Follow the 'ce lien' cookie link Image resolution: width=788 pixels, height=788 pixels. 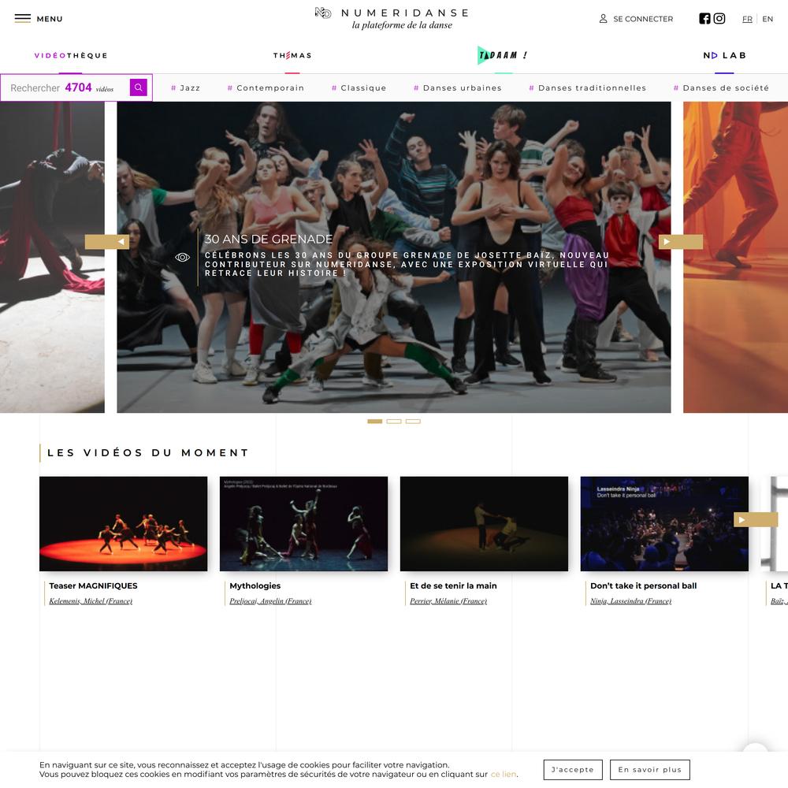[x=504, y=775]
